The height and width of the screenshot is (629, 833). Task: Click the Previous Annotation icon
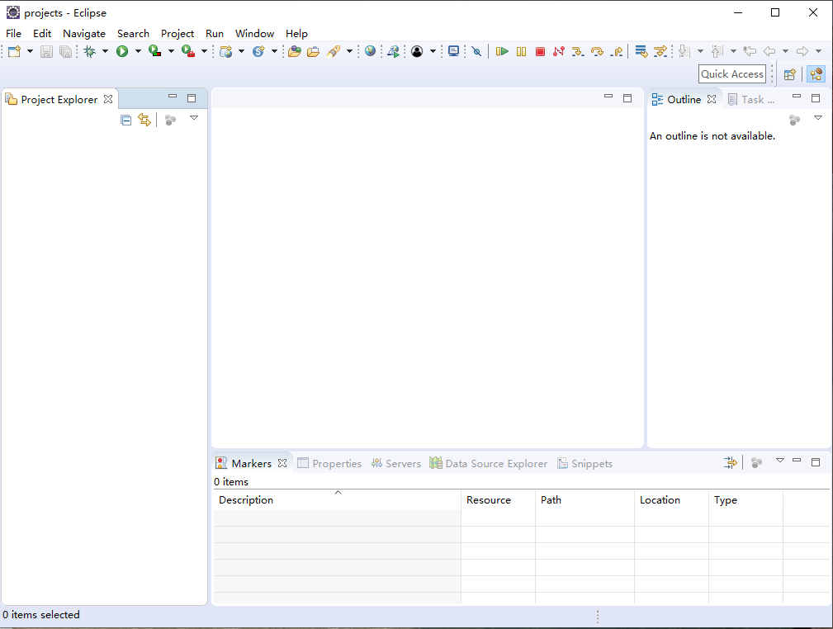click(x=717, y=51)
